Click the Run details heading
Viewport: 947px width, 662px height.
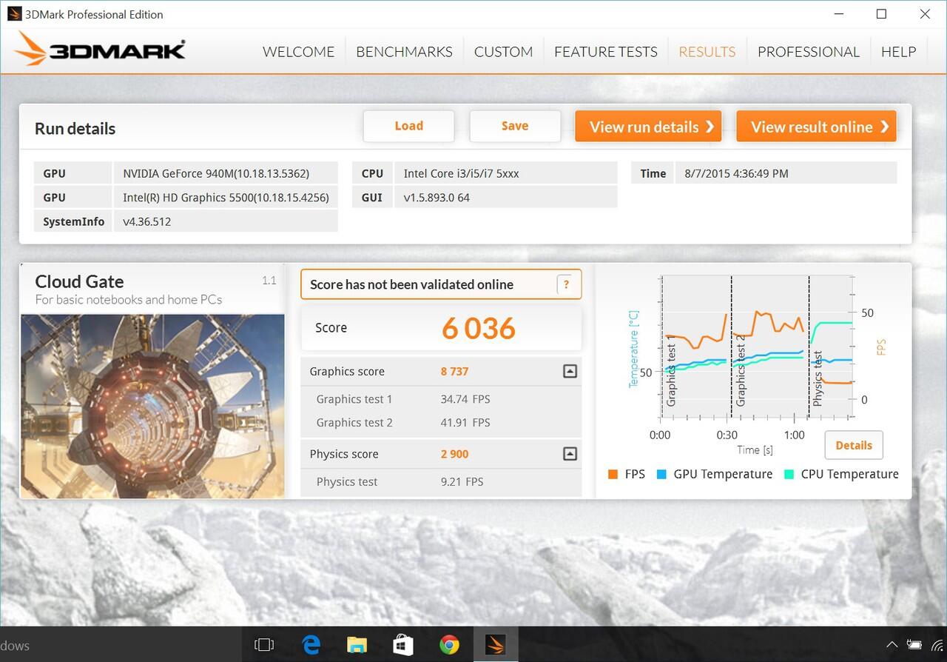75,128
